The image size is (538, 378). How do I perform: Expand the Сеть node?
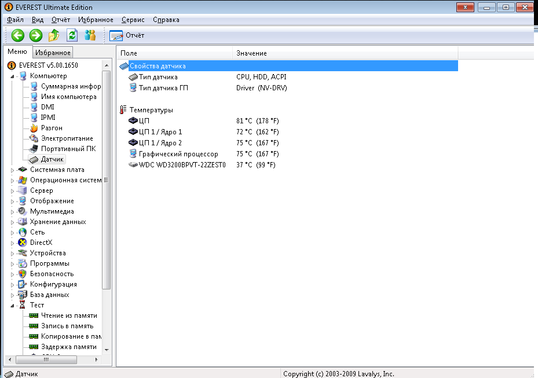tap(12, 233)
